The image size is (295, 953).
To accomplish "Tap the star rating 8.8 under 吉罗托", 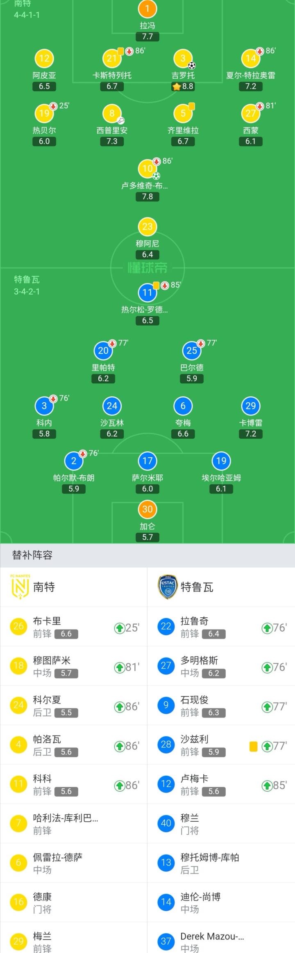I will tap(183, 87).
